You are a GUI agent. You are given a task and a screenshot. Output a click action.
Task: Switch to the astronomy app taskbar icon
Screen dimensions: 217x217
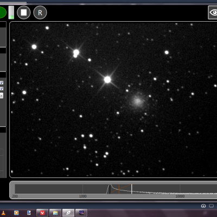point(81,213)
